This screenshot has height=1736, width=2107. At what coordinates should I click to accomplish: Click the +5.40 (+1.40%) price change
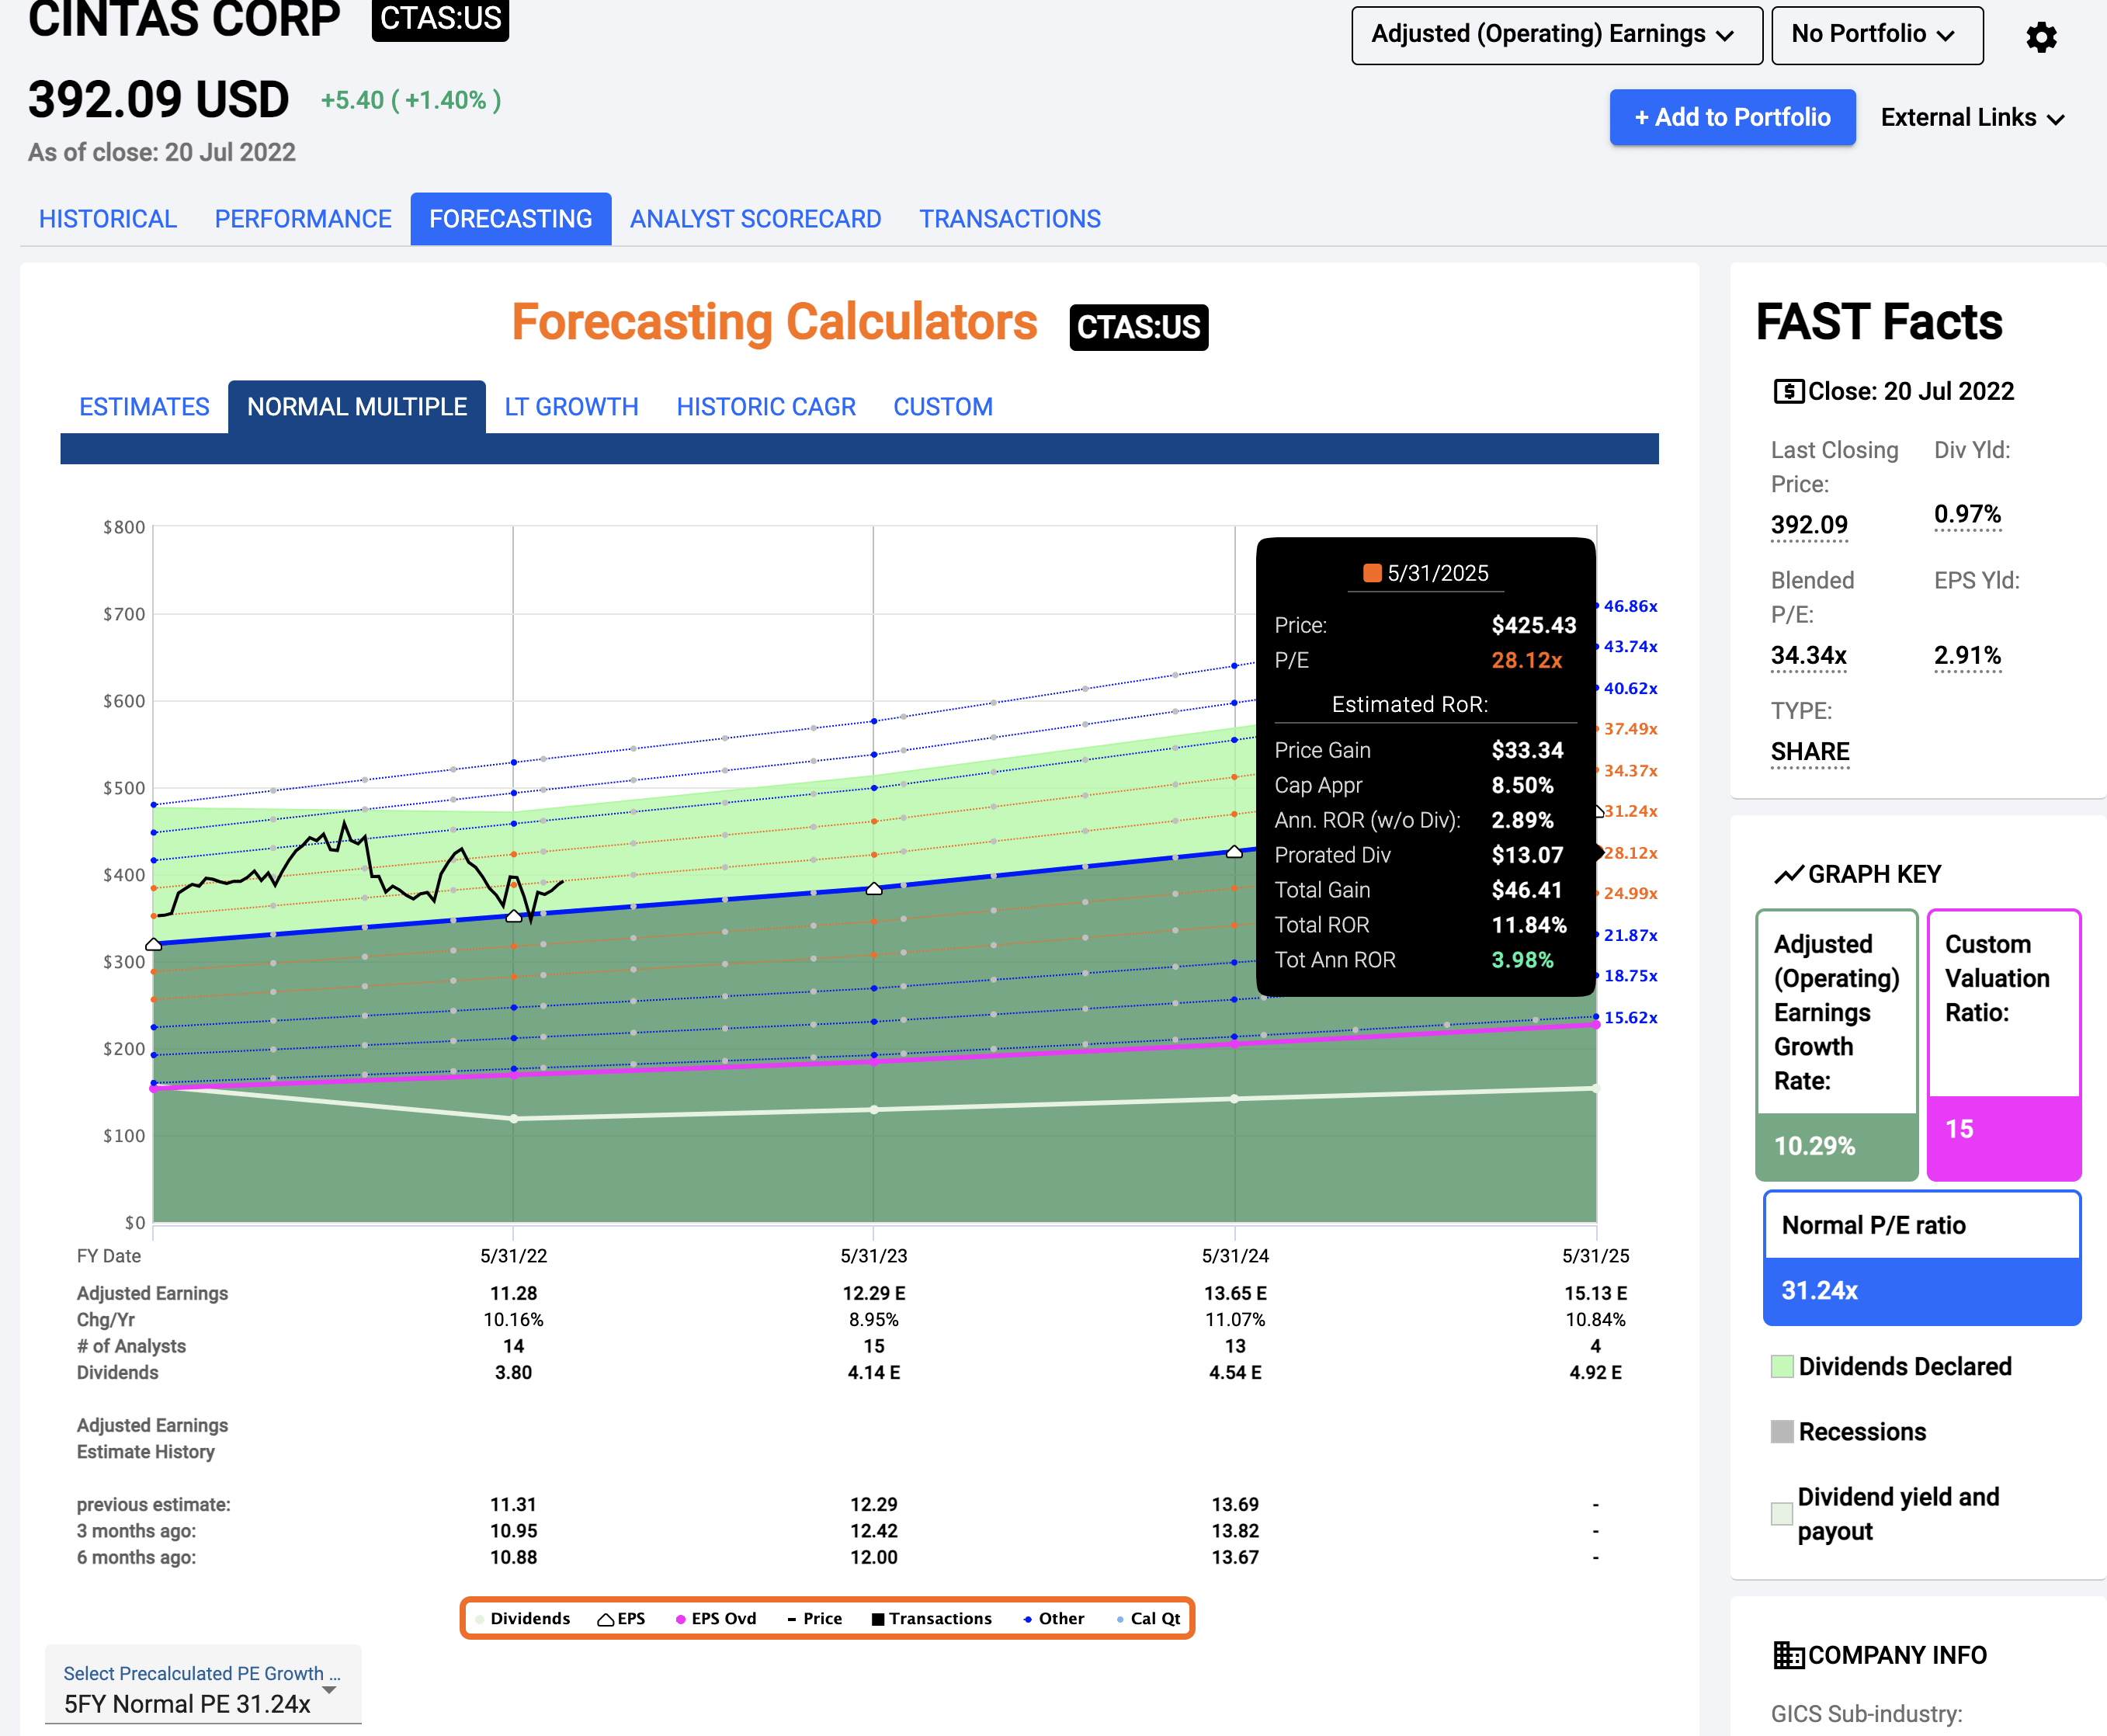tap(411, 100)
